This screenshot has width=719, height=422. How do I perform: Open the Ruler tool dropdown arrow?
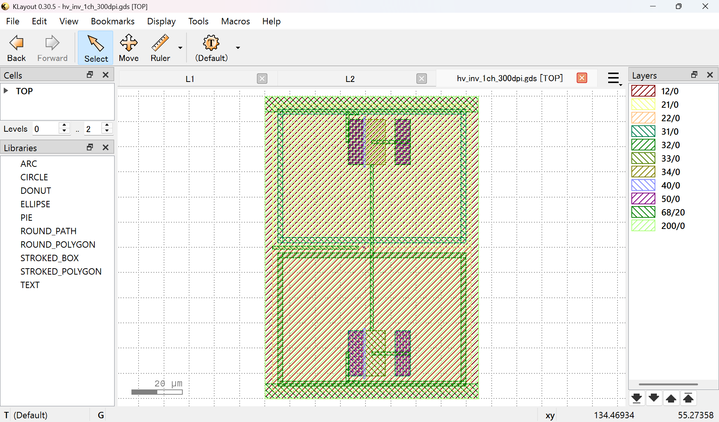[180, 48]
